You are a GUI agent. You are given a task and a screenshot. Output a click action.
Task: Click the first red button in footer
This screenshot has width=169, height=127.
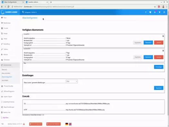coord(36,124)
